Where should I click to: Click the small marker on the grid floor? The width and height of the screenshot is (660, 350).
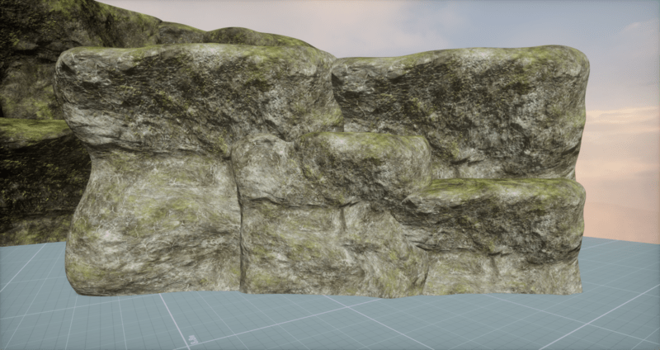pyautogui.click(x=192, y=338)
